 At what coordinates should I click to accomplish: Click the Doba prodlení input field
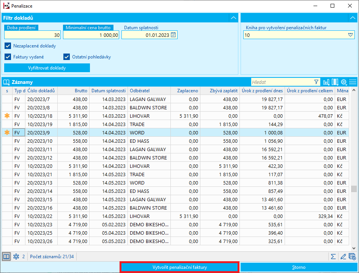click(33, 35)
